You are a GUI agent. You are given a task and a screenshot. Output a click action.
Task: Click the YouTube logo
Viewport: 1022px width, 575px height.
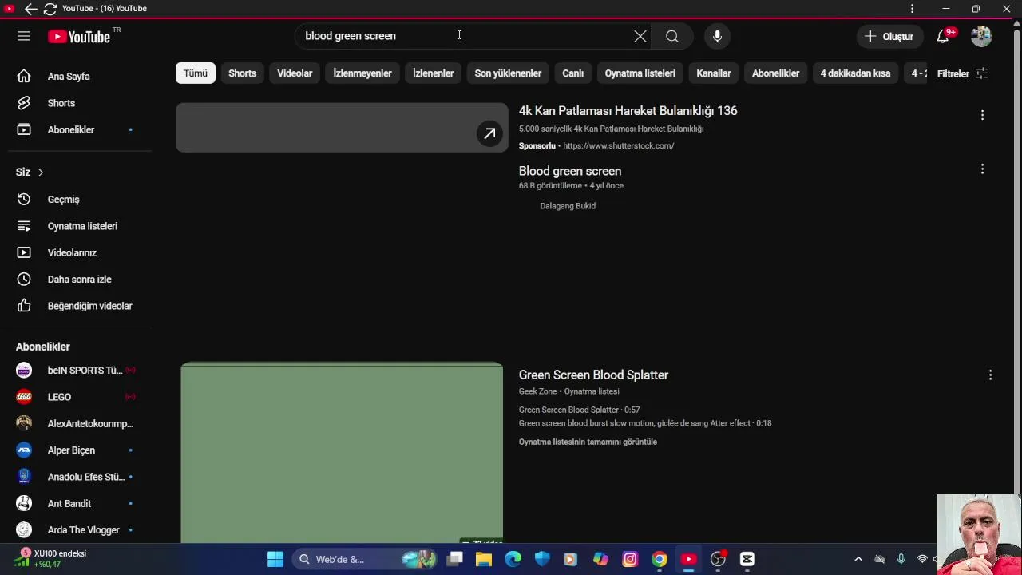tap(79, 37)
